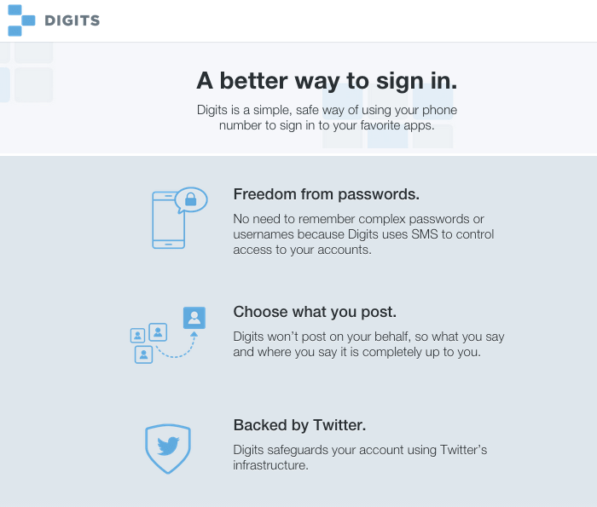Click the text about Twitter's infrastructure

point(360,458)
